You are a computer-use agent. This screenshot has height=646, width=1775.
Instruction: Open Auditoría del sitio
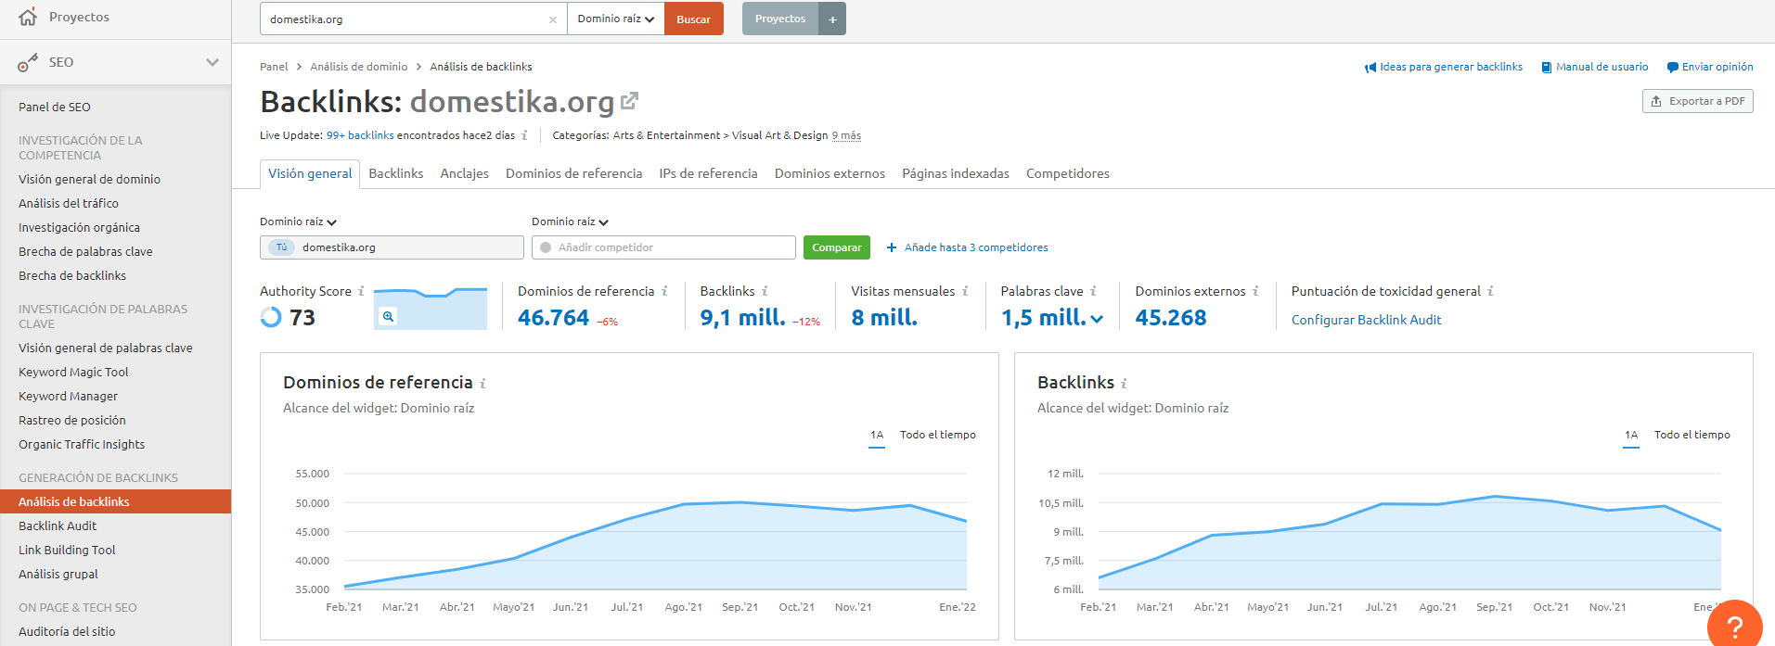point(67,631)
